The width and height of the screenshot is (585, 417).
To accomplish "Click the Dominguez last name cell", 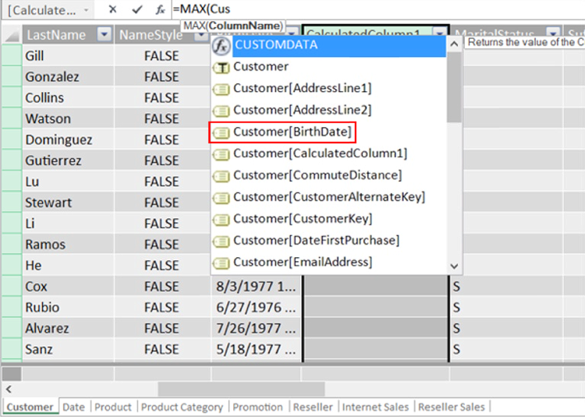I will coord(68,140).
